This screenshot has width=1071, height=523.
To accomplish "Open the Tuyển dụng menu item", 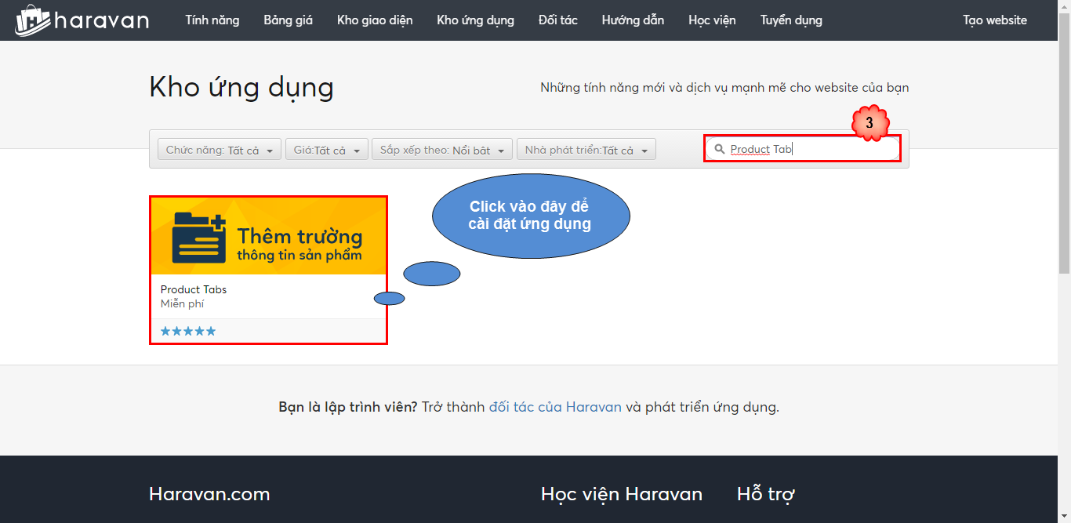I will point(791,20).
